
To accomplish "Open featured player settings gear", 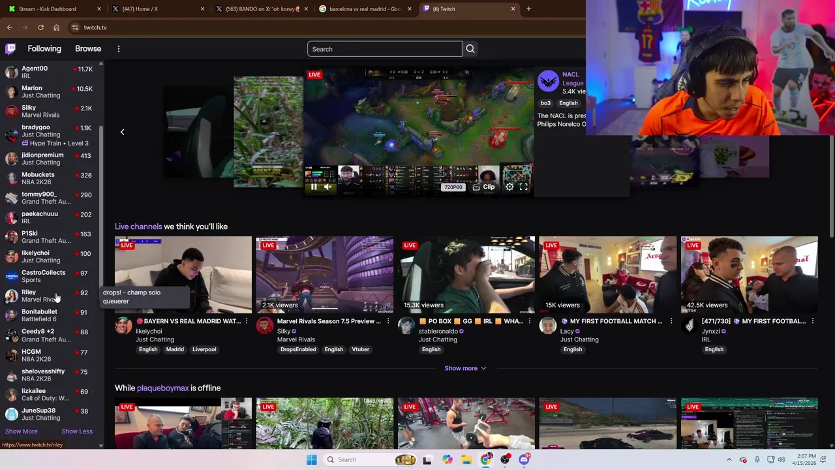I will click(x=509, y=187).
